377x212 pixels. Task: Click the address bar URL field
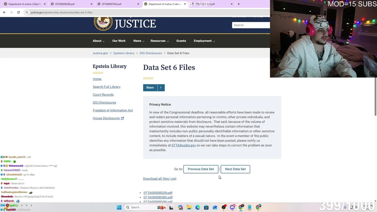[x=147, y=12]
